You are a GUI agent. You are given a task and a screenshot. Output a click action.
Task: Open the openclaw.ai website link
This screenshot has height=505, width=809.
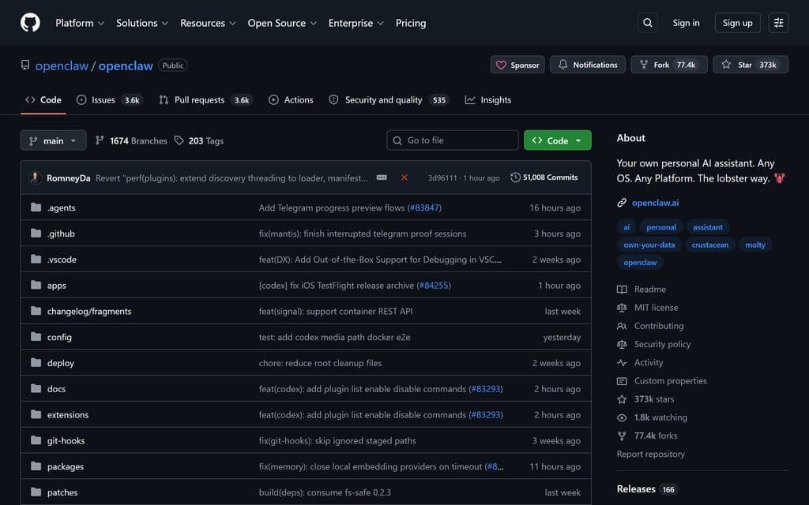point(655,203)
